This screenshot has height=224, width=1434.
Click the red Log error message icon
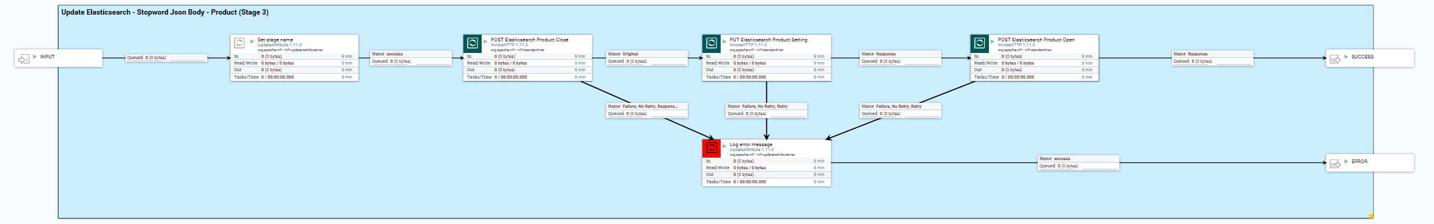pyautogui.click(x=712, y=148)
